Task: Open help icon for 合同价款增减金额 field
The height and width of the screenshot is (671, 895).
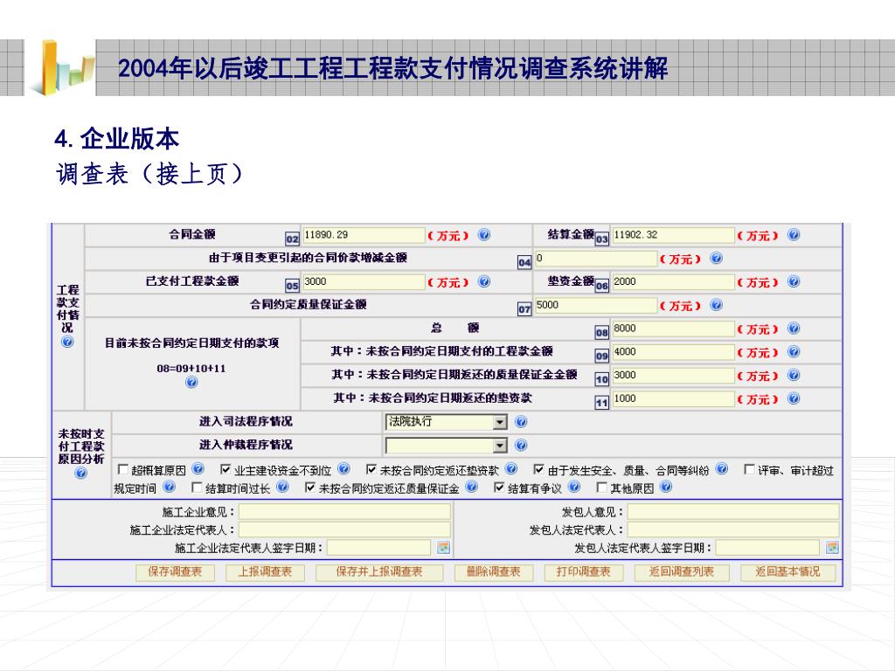Action: 717,258
